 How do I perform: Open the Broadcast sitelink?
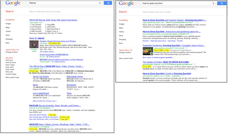(x=71, y=85)
